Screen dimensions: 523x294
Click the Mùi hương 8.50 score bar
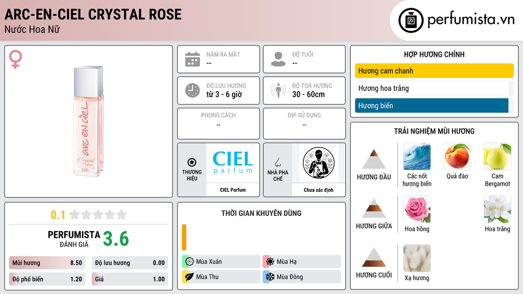click(x=47, y=263)
